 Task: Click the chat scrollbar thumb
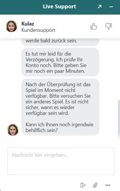coord(119,119)
